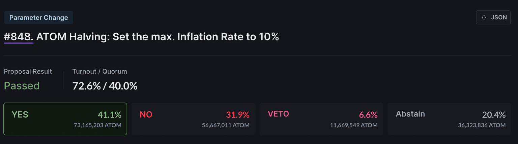Click the 73,165,203 ATOM amount
518x144 pixels.
coord(97,125)
